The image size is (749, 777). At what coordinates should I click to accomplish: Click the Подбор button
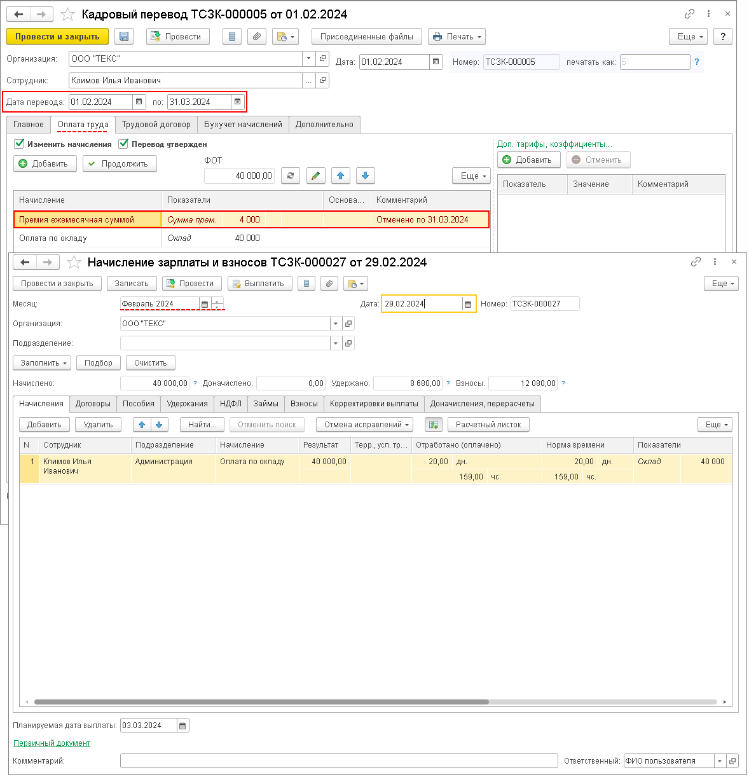(x=99, y=363)
